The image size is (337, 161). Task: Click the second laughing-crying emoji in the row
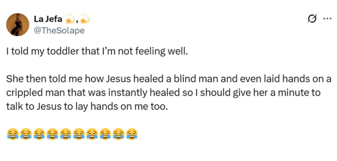[x=26, y=134]
